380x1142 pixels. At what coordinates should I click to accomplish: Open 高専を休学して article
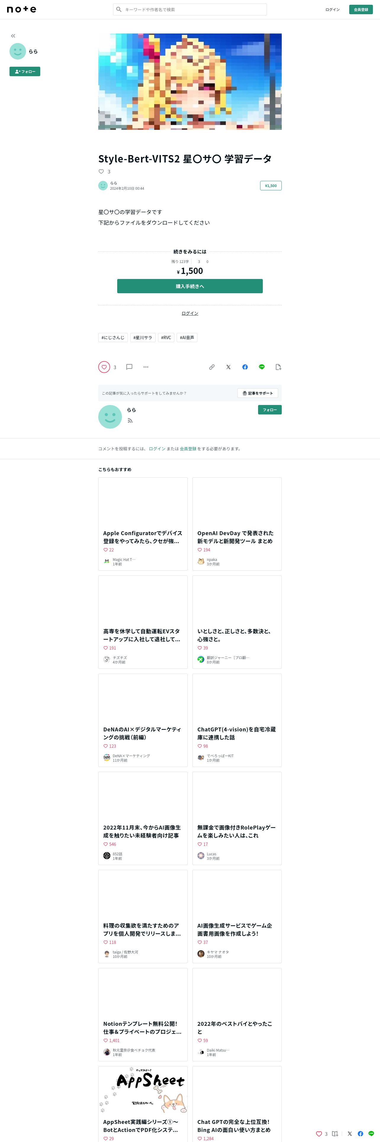[x=143, y=622]
